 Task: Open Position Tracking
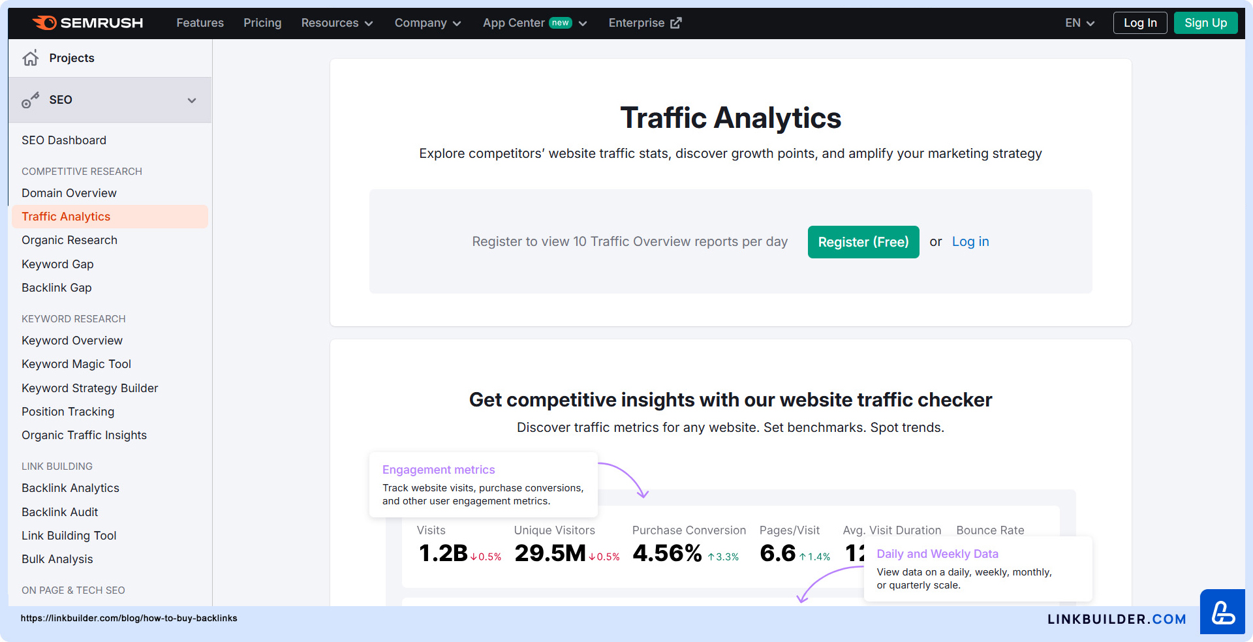(x=68, y=412)
